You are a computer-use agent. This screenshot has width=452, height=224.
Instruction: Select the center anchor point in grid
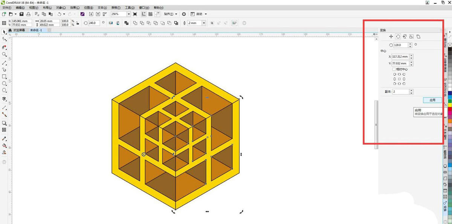[x=399, y=79]
